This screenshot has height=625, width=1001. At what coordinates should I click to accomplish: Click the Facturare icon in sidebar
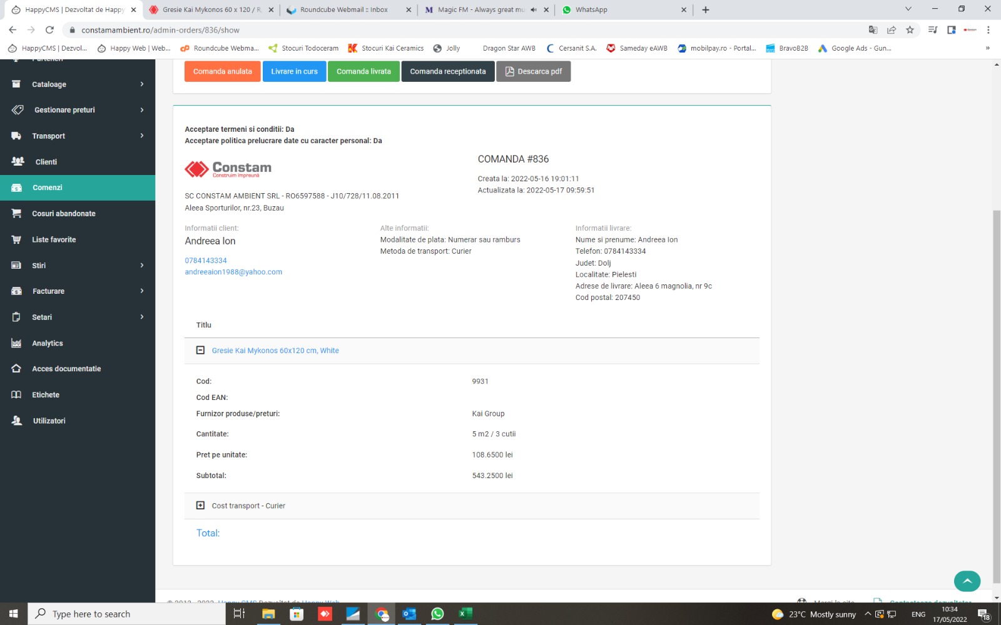pos(16,291)
